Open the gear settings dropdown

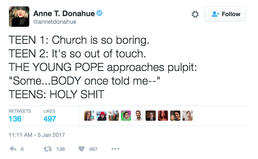195,14
